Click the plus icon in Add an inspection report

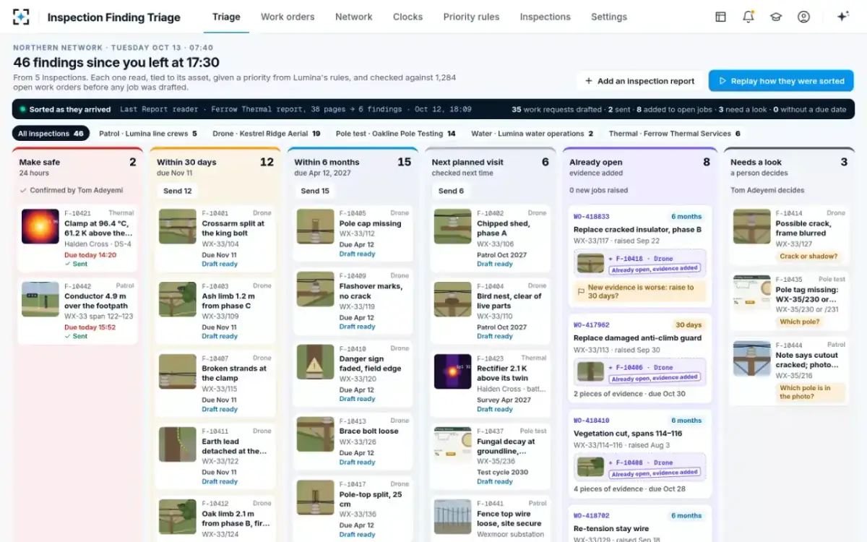589,81
